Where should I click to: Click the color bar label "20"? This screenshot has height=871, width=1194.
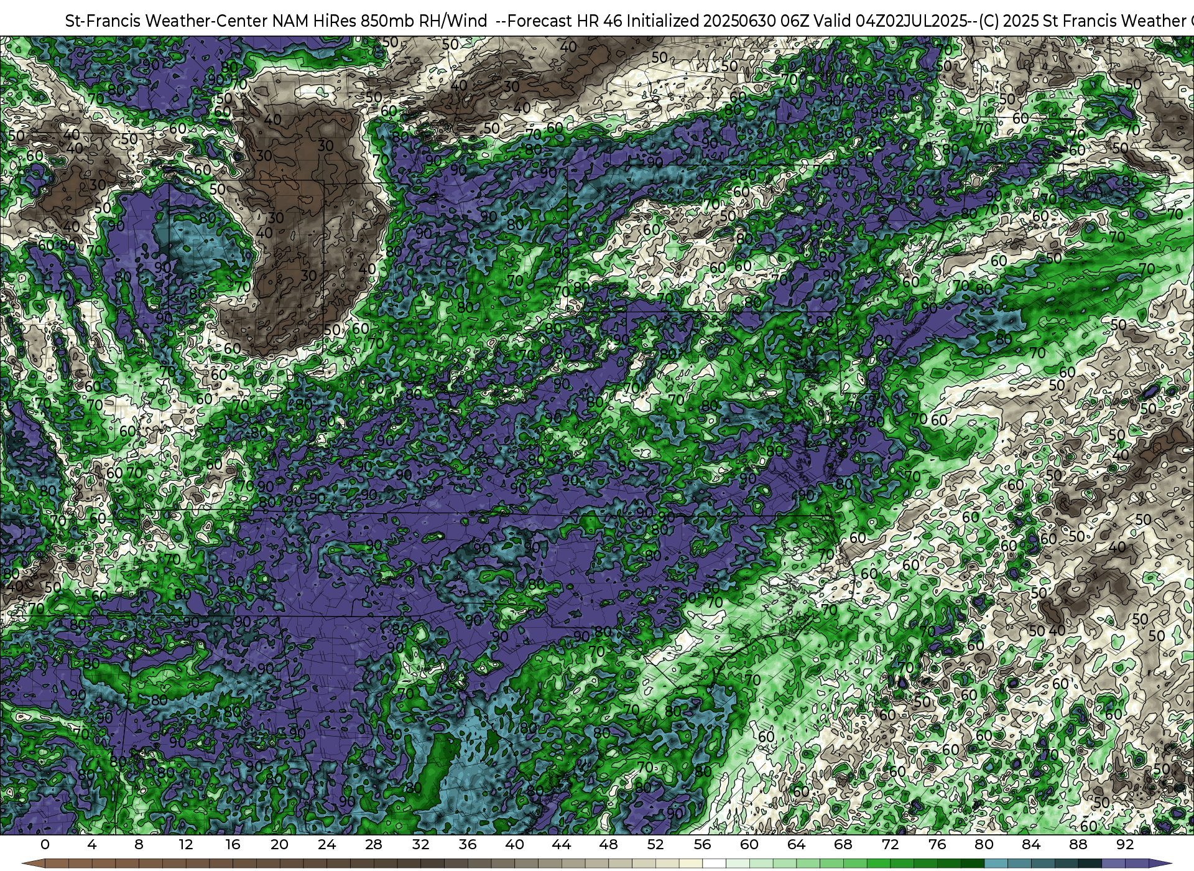point(280,844)
